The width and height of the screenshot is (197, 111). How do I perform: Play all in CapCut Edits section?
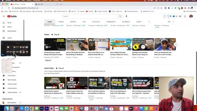[x=60, y=68]
